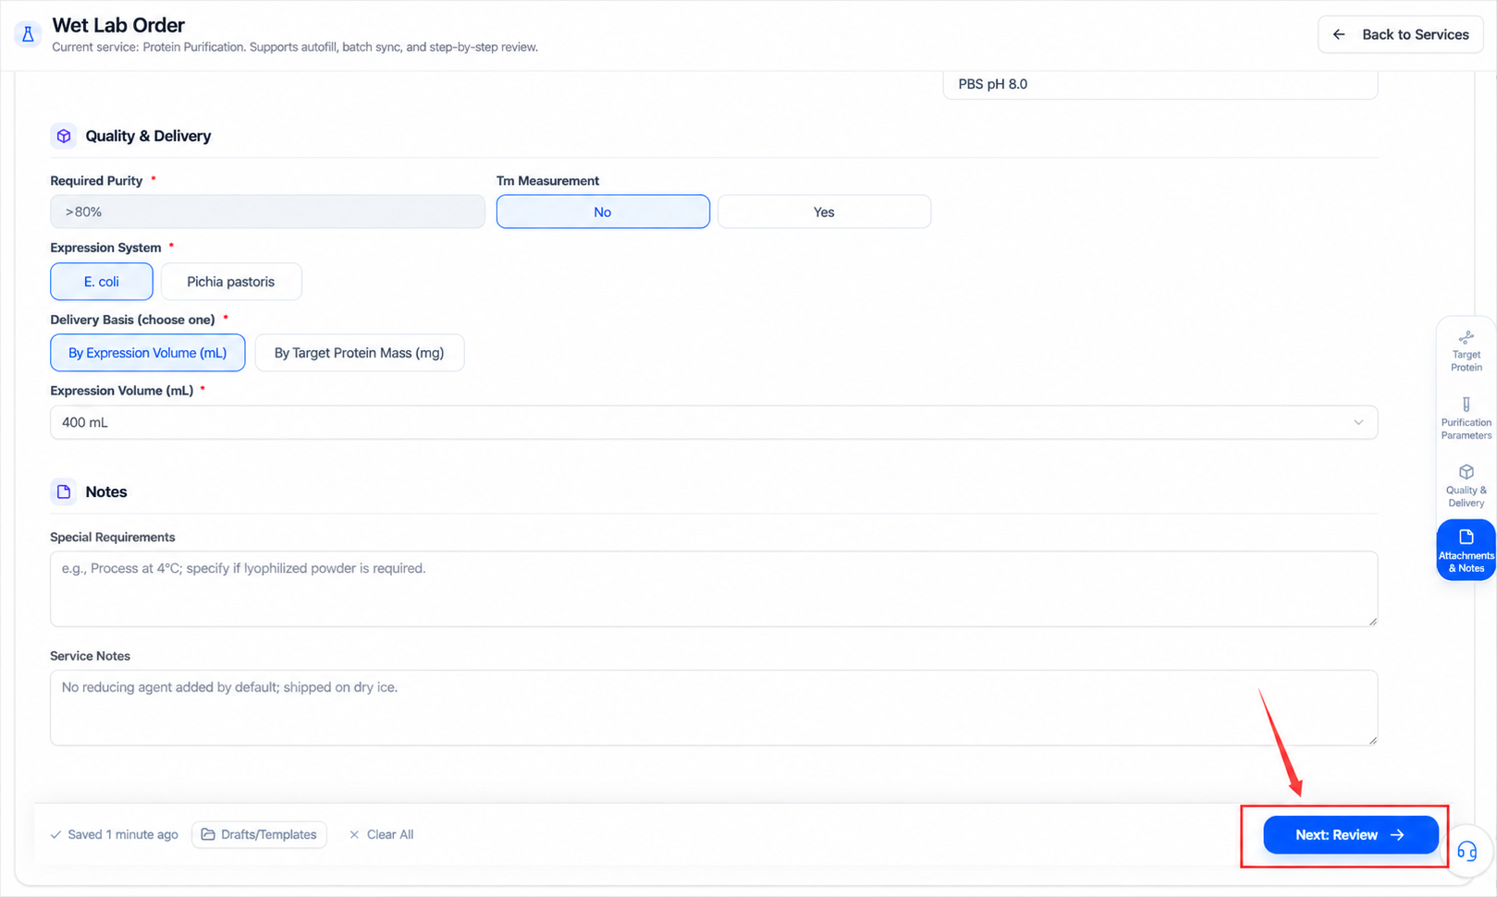The image size is (1497, 897).
Task: Open the Expression Volume 400 mL dropdown
Action: 714,422
